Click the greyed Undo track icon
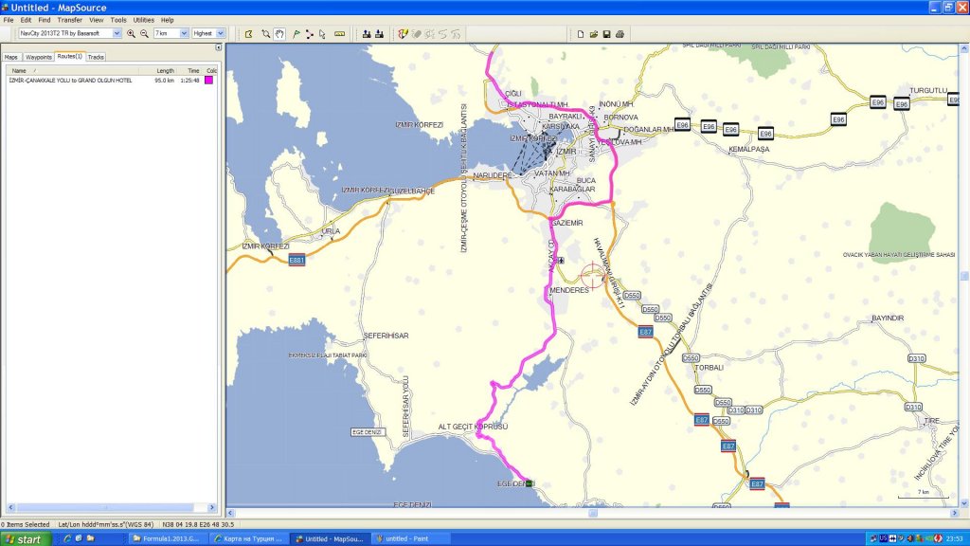Image resolution: width=970 pixels, height=546 pixels. 443,34
